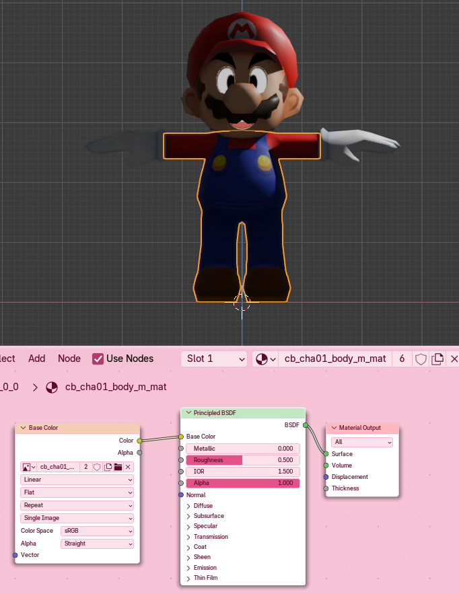Expand the Specular panel

pos(188,527)
